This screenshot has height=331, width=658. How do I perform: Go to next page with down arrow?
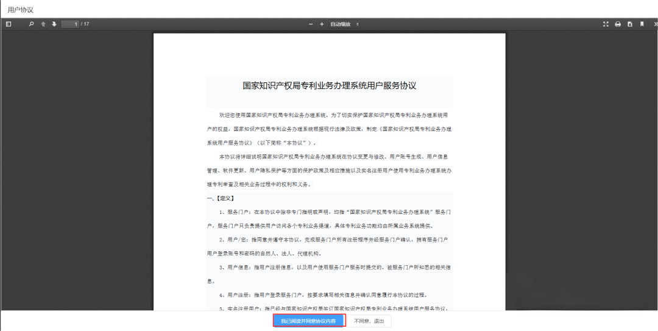pyautogui.click(x=54, y=24)
